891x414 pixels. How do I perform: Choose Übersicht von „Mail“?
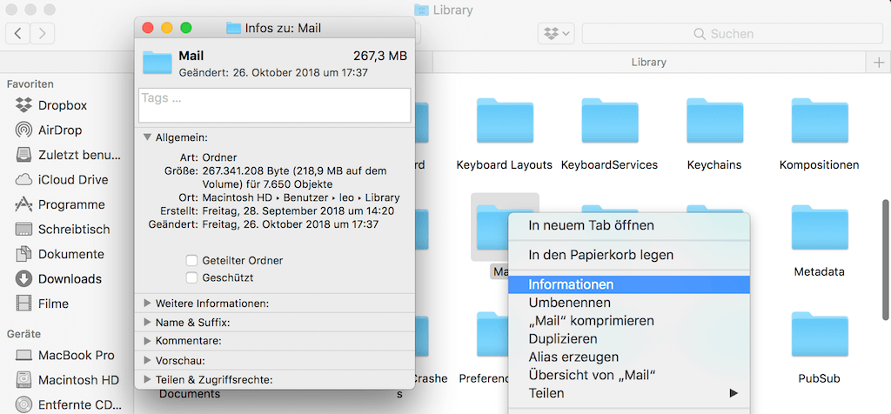tap(628, 375)
